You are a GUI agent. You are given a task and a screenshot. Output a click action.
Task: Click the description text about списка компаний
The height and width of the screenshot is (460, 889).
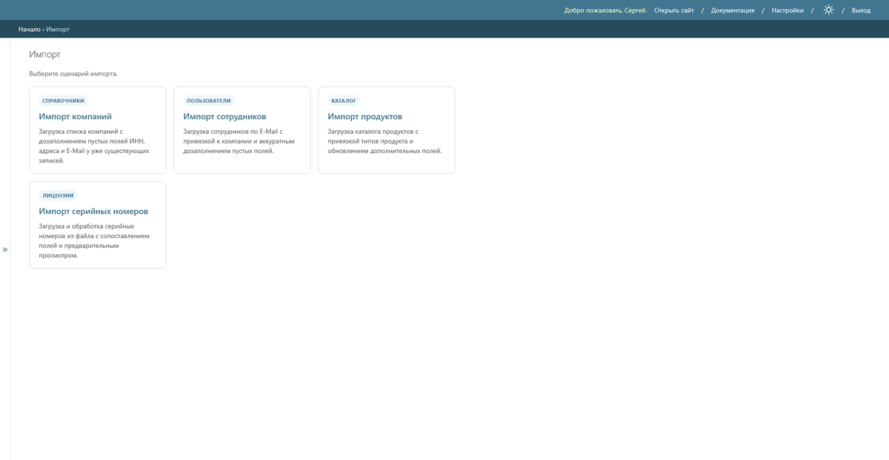click(96, 146)
